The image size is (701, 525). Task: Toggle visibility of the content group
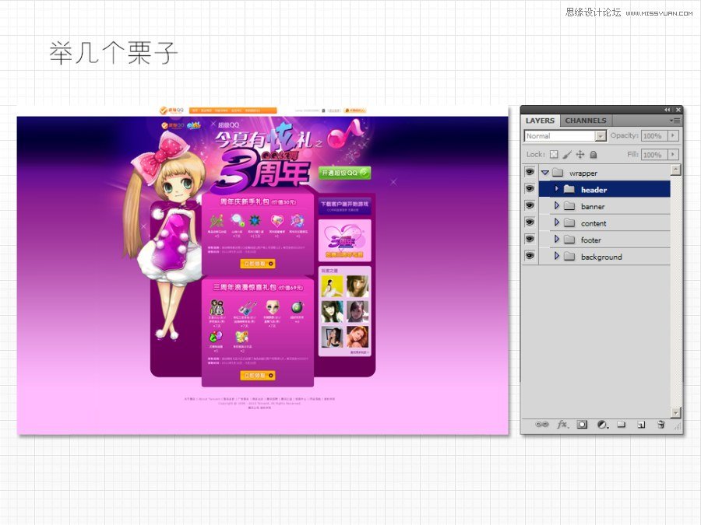pos(530,222)
